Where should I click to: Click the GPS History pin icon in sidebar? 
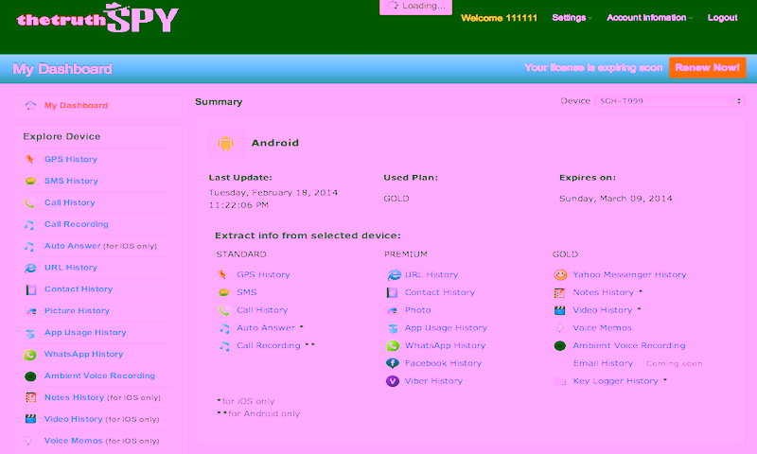point(30,159)
